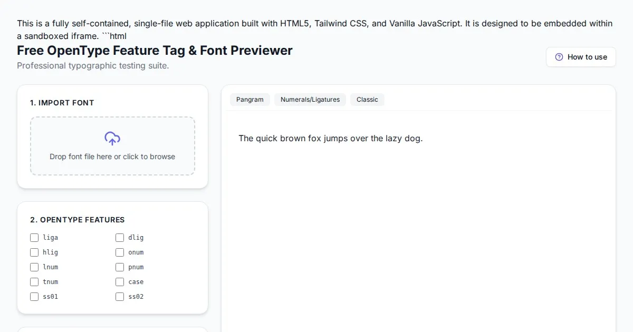Enable lnum lining numerals
Screen dimensions: 633x332
(34, 267)
